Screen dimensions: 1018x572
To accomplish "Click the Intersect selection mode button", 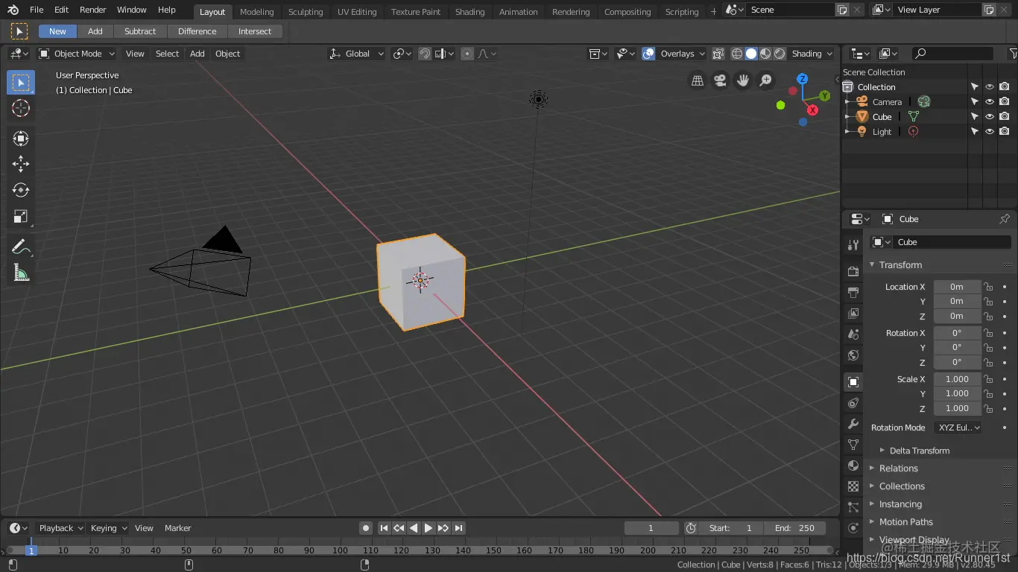I will click(x=255, y=31).
